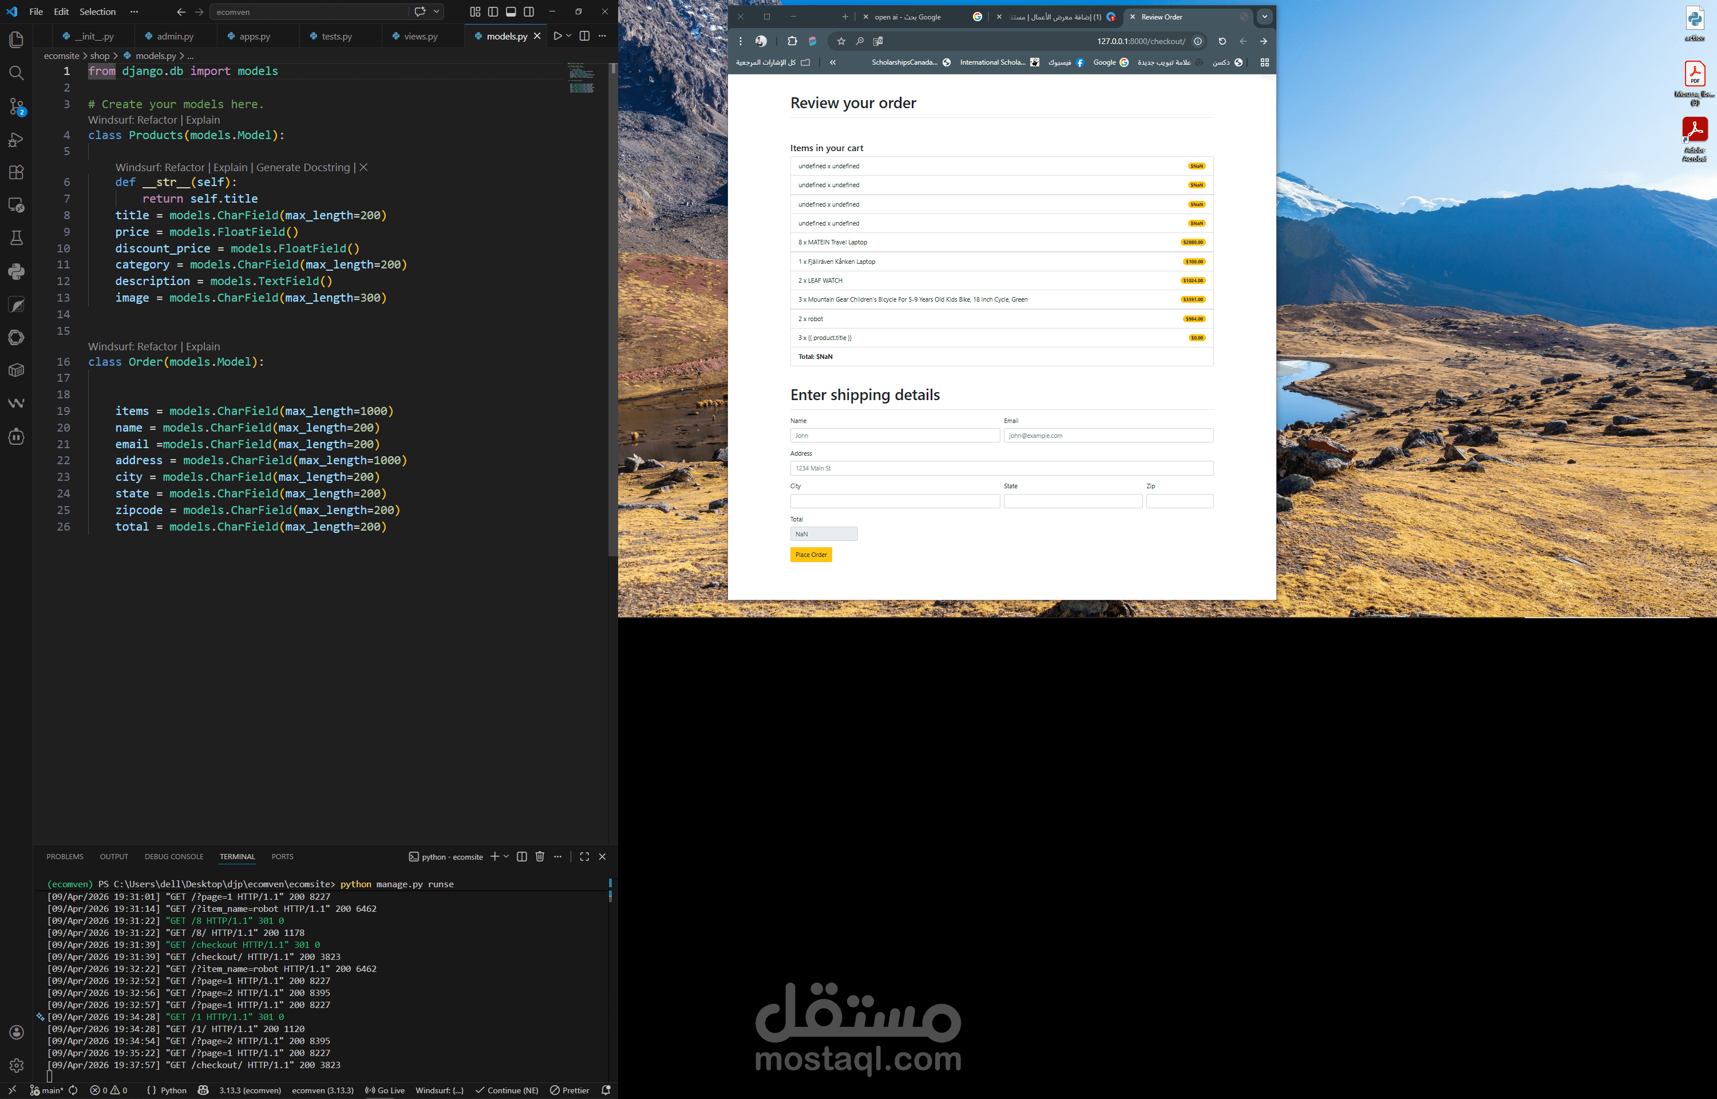Open the run file dropdown arrow
This screenshot has height=1099, width=1717.
pyautogui.click(x=568, y=35)
